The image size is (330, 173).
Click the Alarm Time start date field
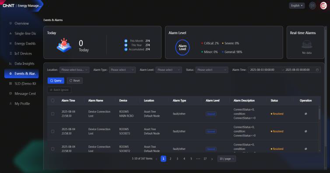pos(262,70)
